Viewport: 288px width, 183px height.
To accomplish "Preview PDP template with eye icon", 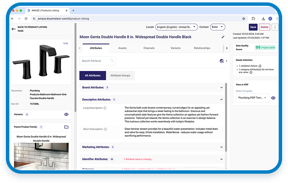I will (x=273, y=98).
